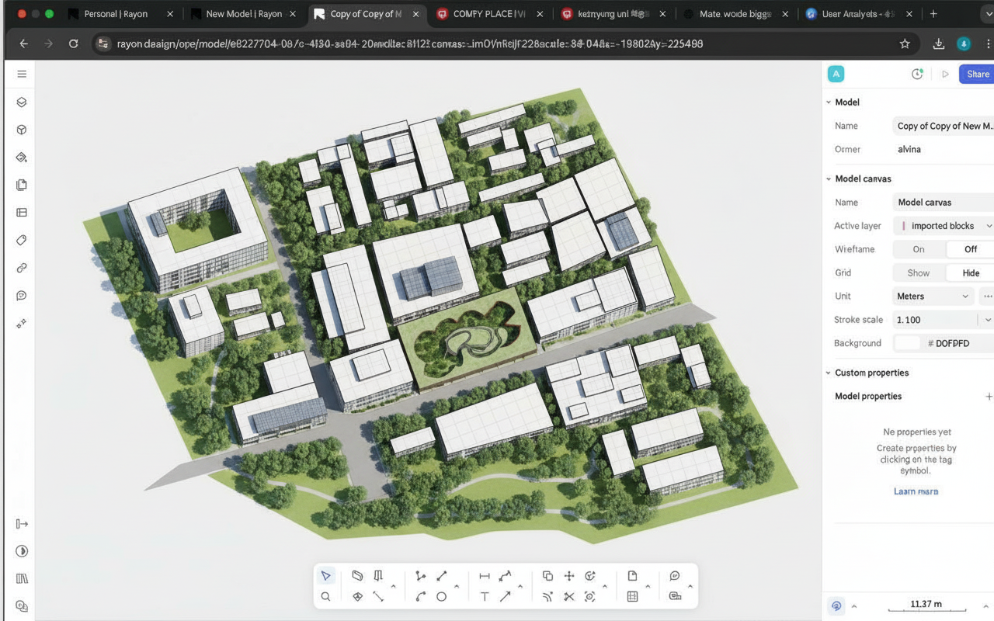Set Grid to Hide
The image size is (994, 621).
click(x=971, y=272)
